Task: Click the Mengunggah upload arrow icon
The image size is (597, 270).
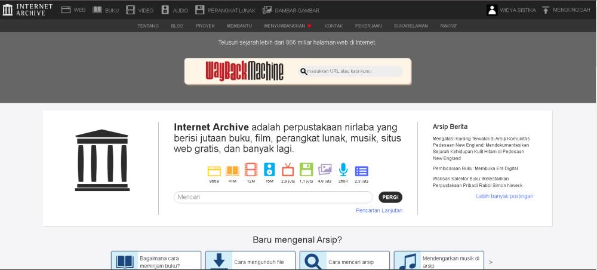Action: pyautogui.click(x=546, y=10)
